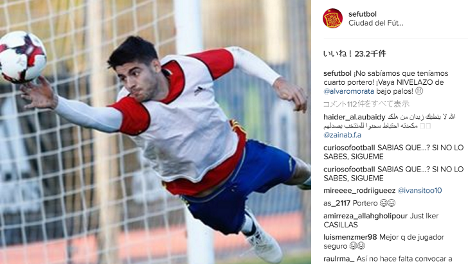The width and height of the screenshot is (468, 264).
Task: Open the Ciudad del Fút... location link
Action: click(376, 23)
